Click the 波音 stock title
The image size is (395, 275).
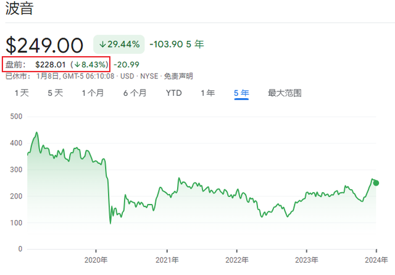point(19,8)
